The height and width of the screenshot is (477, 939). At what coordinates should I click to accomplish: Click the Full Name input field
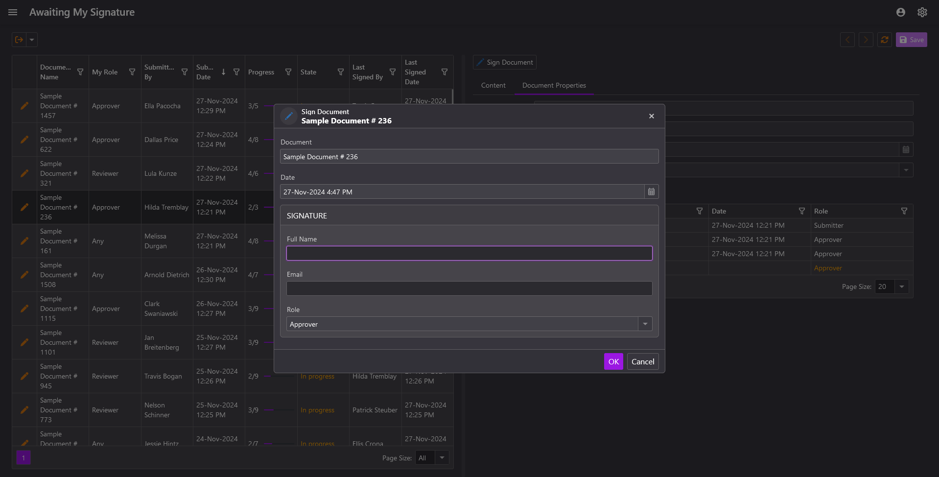[469, 253]
